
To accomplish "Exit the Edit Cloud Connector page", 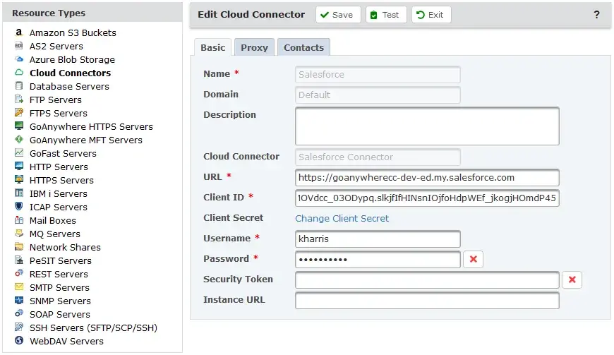I will click(431, 15).
